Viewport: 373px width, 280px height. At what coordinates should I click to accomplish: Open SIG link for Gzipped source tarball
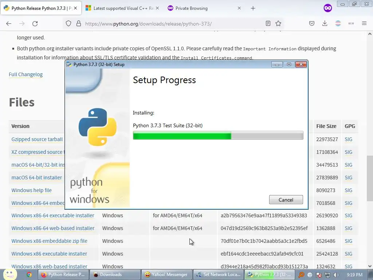(348, 139)
